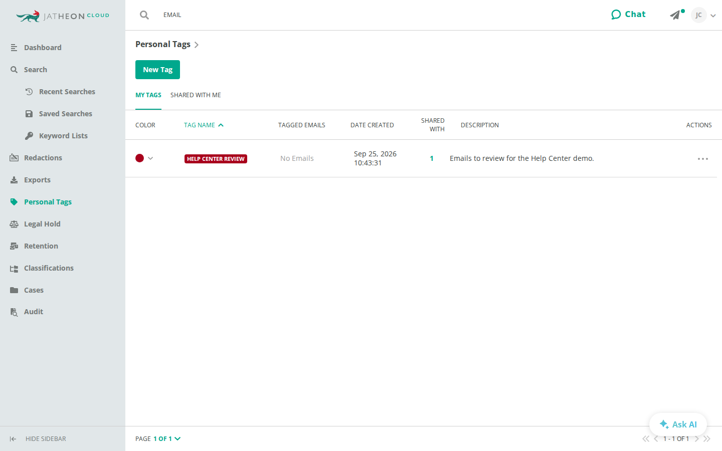Click the Date Created column header
The image size is (722, 451).
(372, 125)
